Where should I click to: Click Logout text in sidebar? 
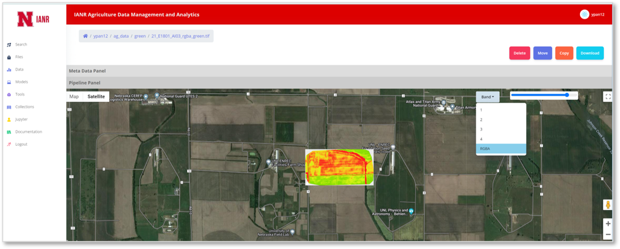pos(21,144)
